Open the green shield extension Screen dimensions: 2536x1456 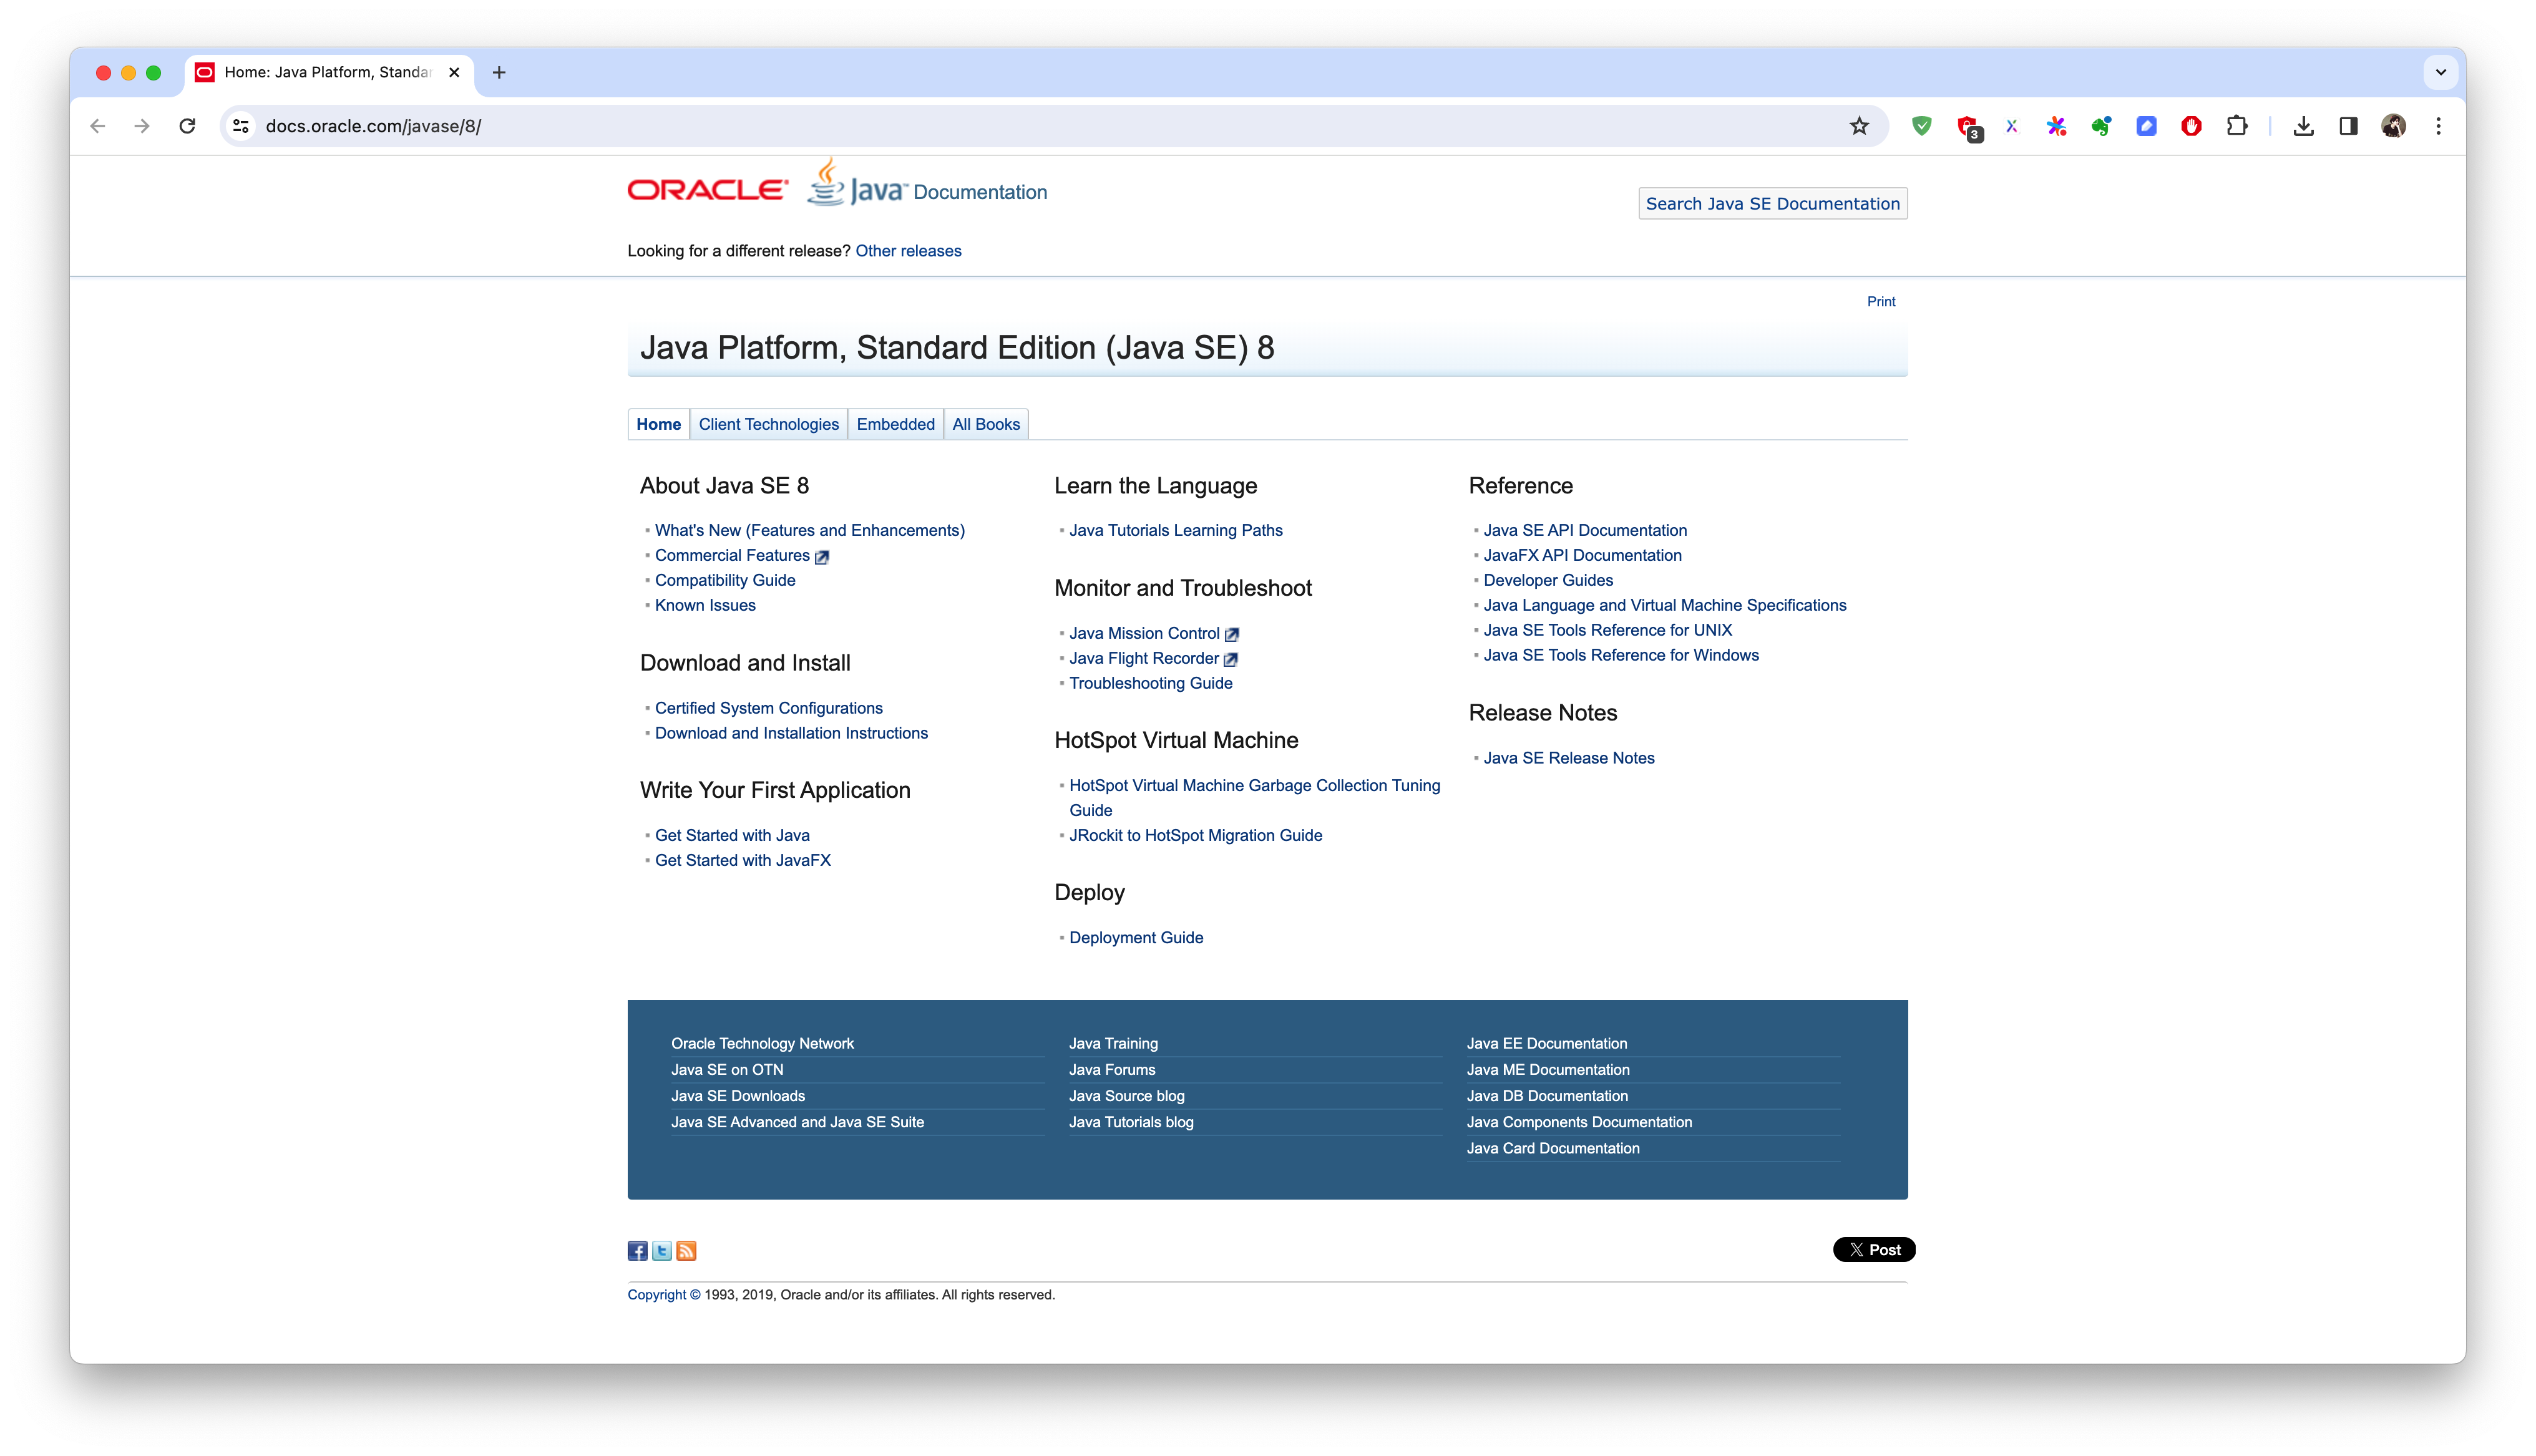point(1921,126)
